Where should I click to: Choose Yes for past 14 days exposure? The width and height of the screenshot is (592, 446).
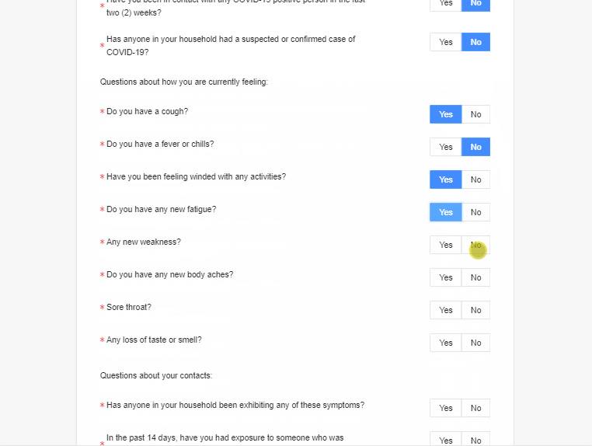(x=445, y=439)
